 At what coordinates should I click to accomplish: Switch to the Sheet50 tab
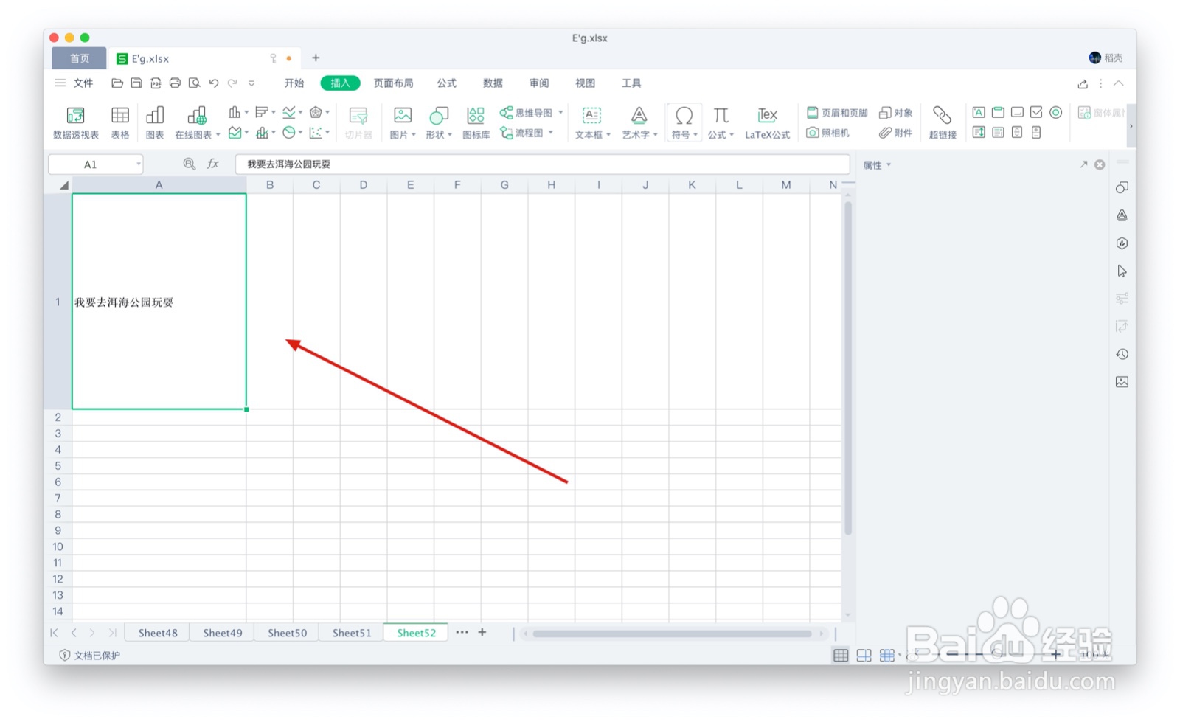[287, 633]
